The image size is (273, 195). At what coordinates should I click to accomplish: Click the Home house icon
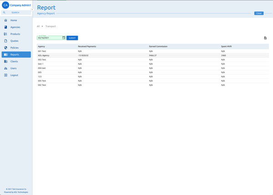point(5,20)
